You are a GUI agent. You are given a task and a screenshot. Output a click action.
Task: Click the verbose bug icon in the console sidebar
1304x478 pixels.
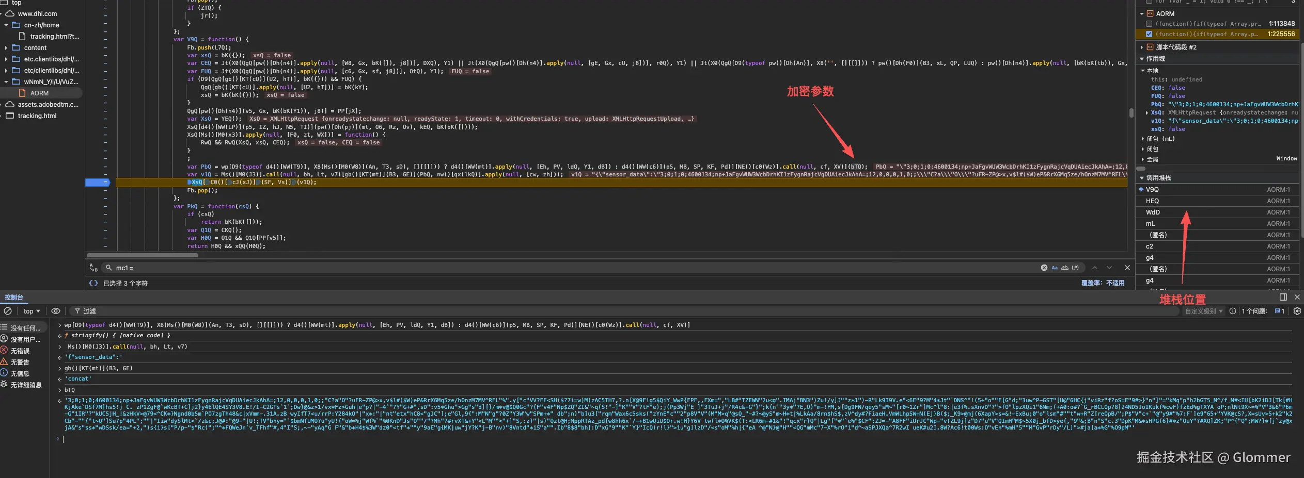pyautogui.click(x=4, y=384)
